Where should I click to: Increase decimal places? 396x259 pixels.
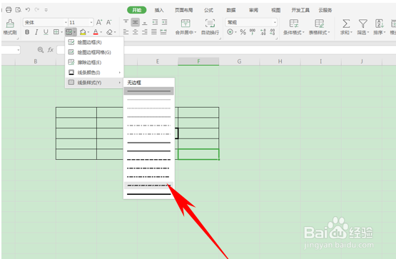click(263, 32)
